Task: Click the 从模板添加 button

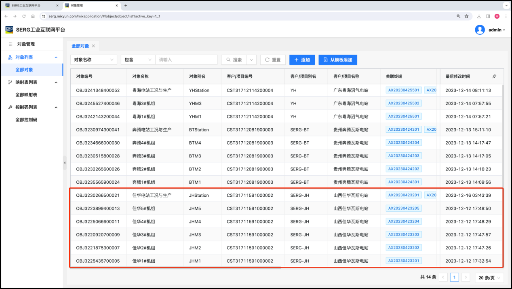Action: tap(337, 60)
